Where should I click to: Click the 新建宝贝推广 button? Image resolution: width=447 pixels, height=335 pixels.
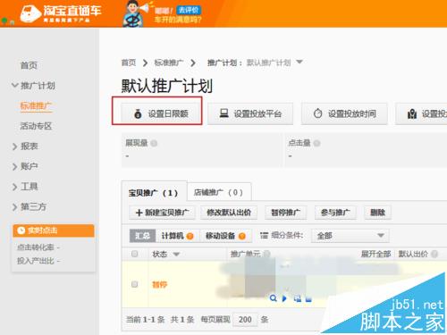pos(162,213)
